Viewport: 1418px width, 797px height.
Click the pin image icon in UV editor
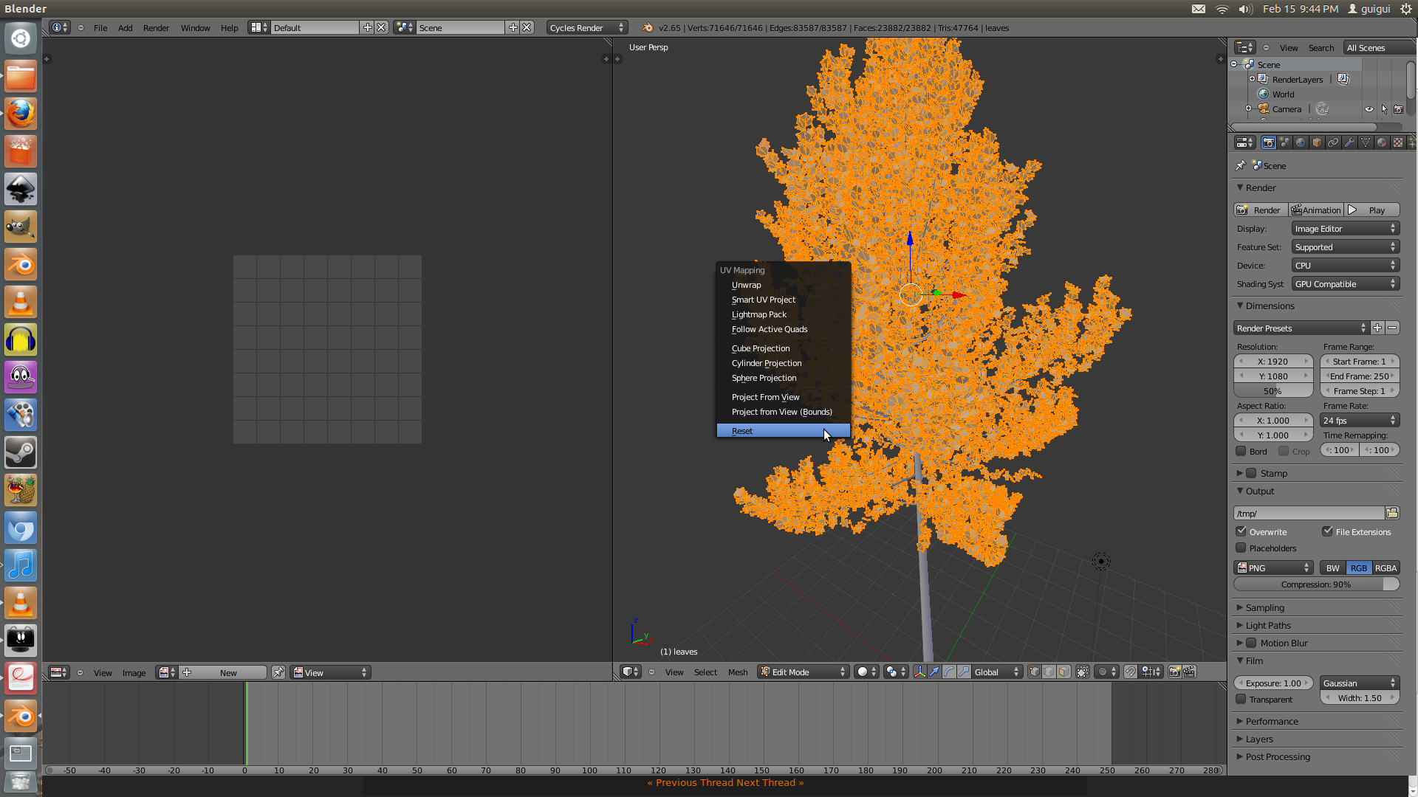[278, 672]
